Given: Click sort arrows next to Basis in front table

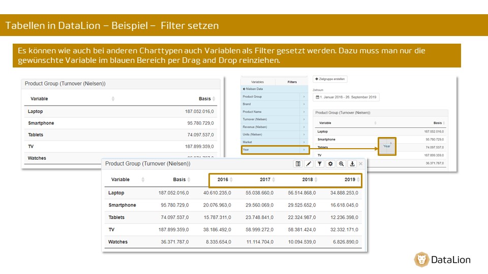Looking at the screenshot, I should [189, 180].
